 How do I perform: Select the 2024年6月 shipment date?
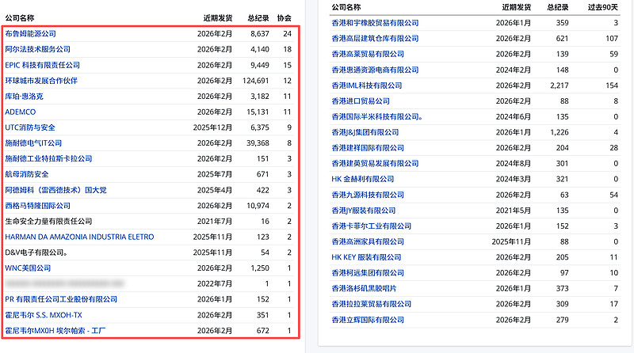tap(514, 116)
